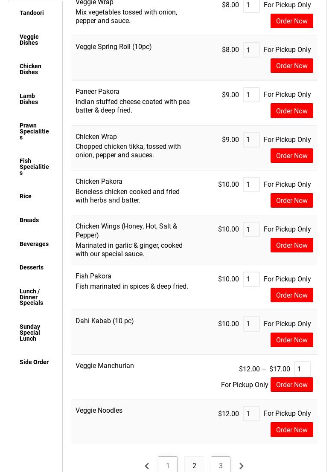This screenshot has height=472, width=335.
Task: Open the Prawn Specialities category
Action: (34, 131)
